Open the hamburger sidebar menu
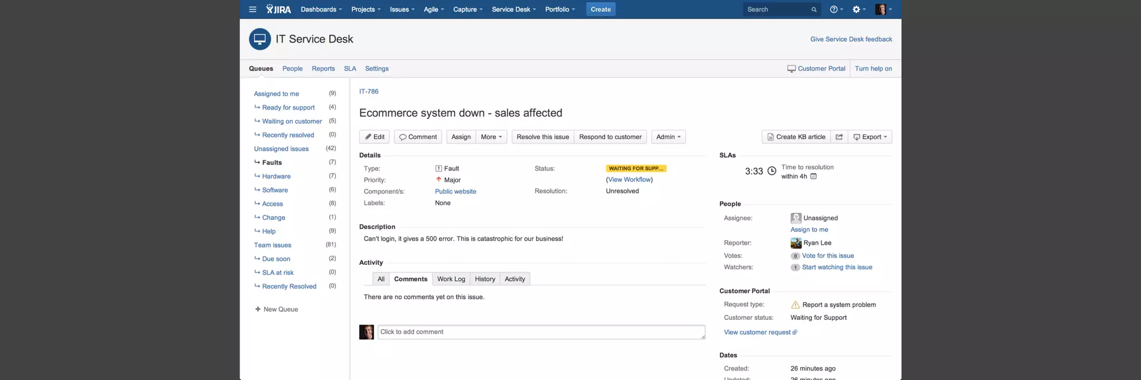1141x380 pixels. pos(252,9)
